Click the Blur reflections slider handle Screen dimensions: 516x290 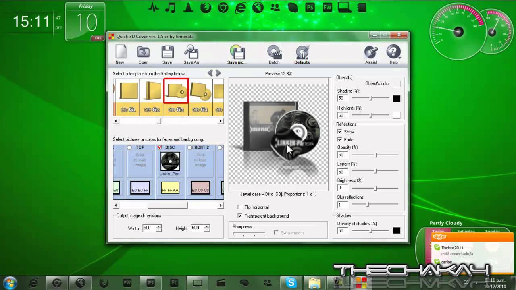pos(368,205)
